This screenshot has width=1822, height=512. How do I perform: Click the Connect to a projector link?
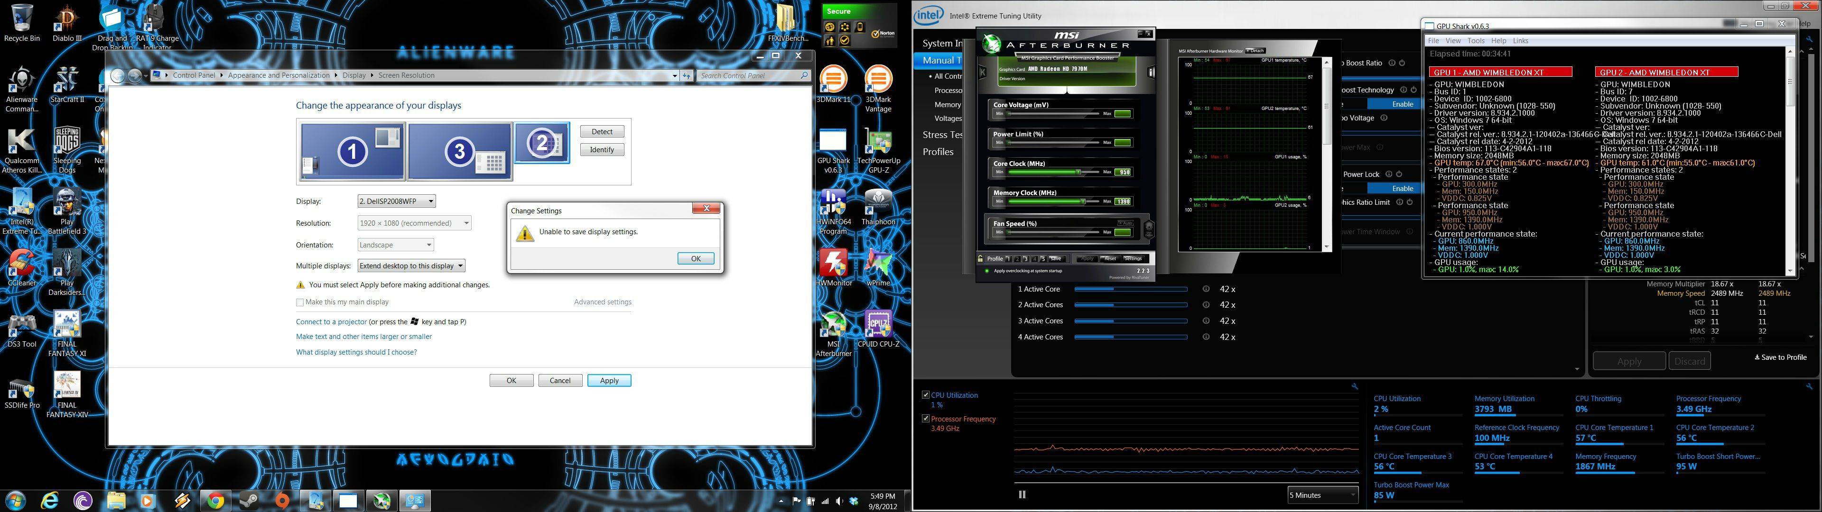331,322
